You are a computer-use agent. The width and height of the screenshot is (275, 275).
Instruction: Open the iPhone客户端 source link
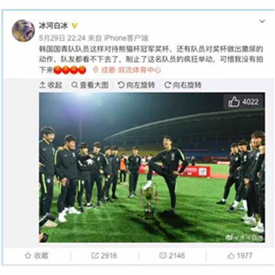pos(126,38)
